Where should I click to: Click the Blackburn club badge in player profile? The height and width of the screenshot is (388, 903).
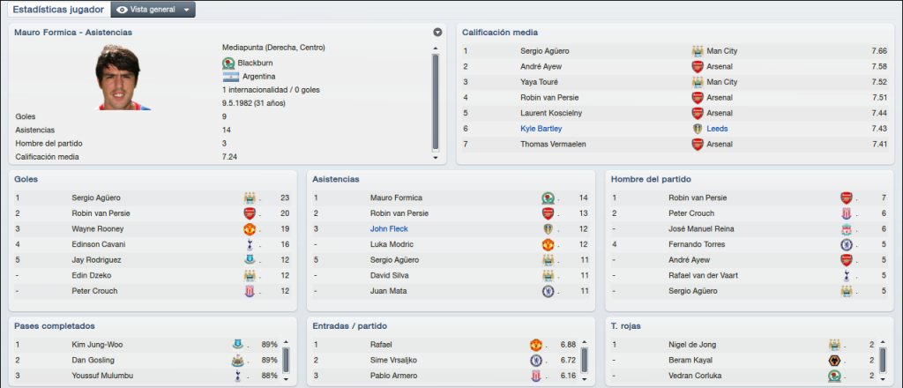(x=228, y=63)
